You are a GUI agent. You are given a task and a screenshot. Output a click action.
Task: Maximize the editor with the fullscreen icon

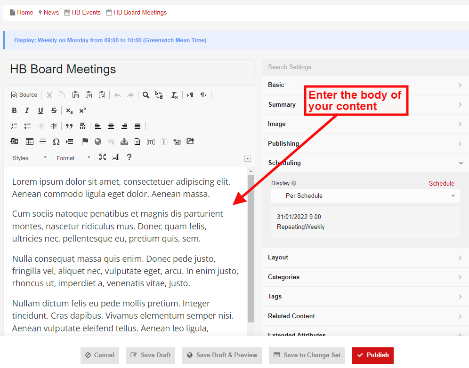pos(103,157)
